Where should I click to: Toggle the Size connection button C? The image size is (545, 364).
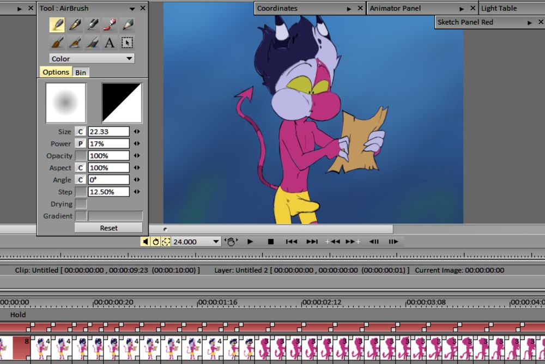pos(81,132)
